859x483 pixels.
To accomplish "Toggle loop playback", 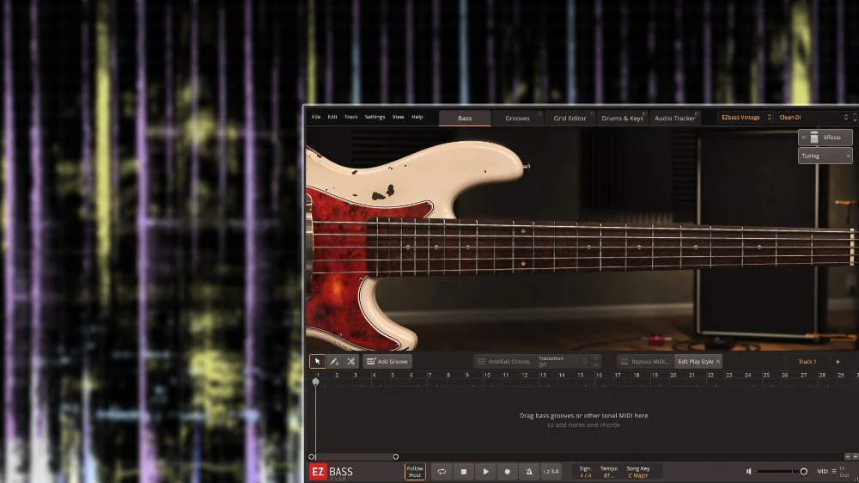I will [x=442, y=472].
